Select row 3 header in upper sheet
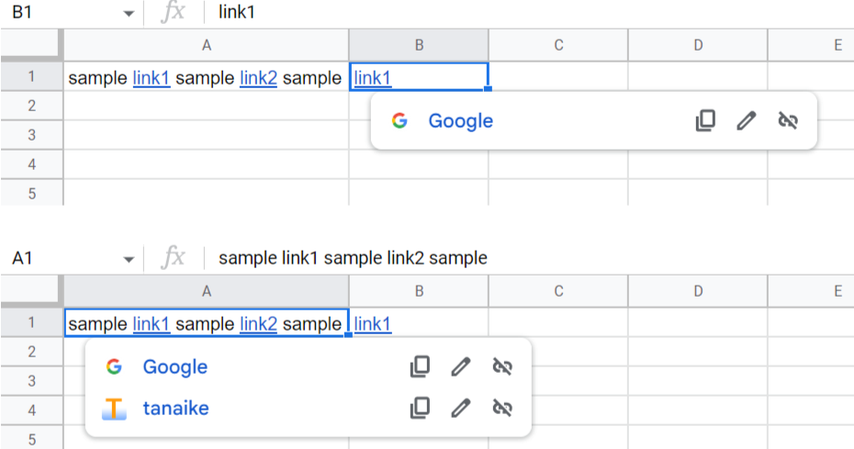854x449 pixels. (x=31, y=135)
